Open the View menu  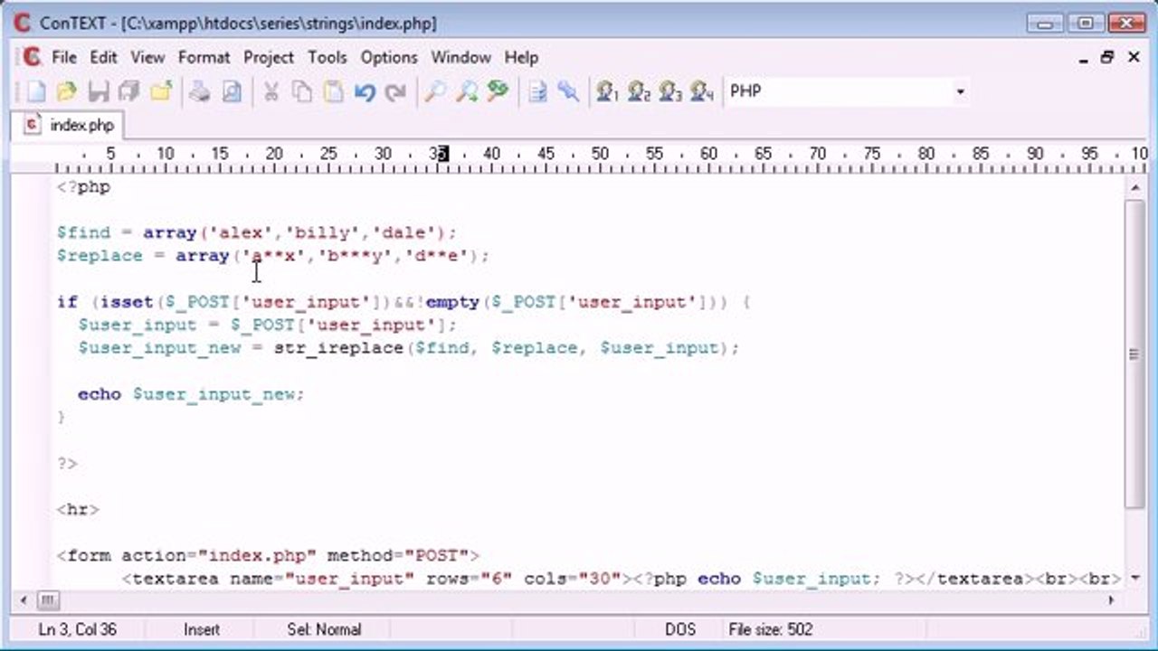coord(147,57)
